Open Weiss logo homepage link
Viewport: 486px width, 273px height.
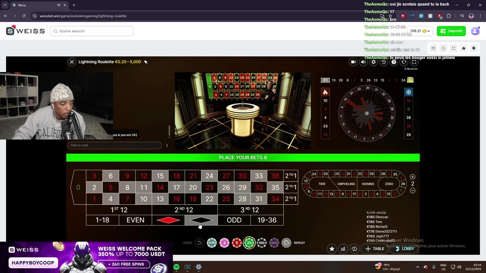pyautogui.click(x=25, y=31)
